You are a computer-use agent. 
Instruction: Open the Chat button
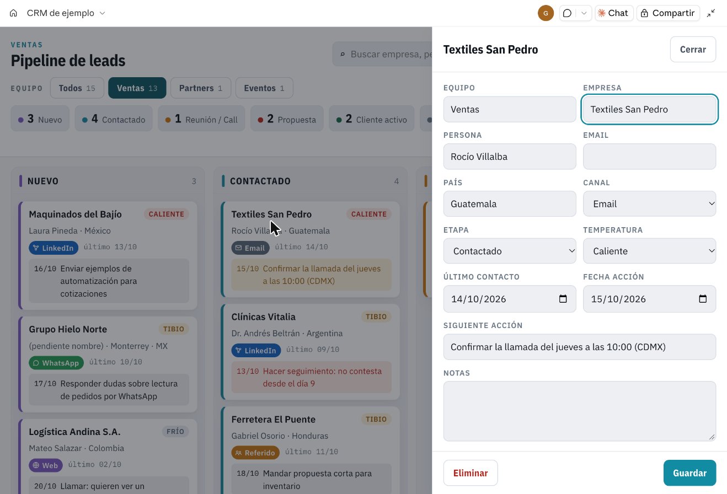pos(613,13)
